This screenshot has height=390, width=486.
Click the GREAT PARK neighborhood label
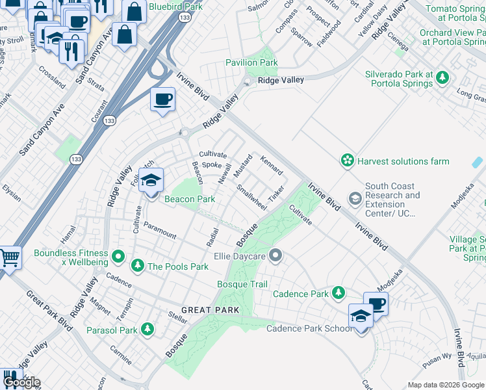tap(211, 310)
